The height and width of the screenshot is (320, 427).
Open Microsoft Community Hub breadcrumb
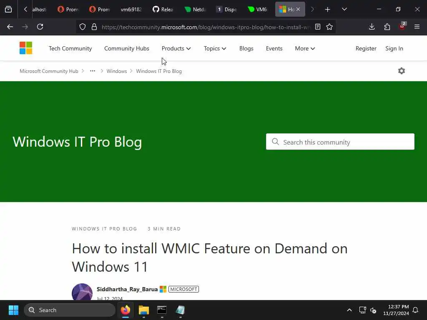coord(49,71)
